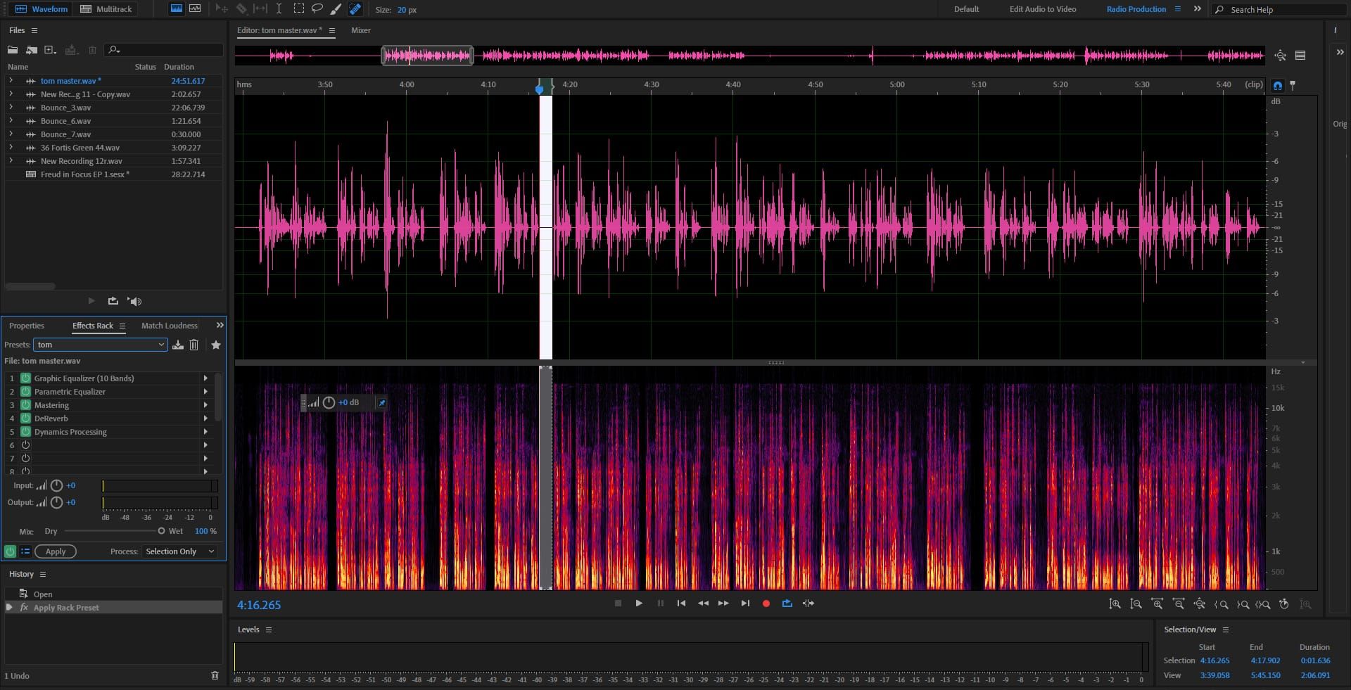The height and width of the screenshot is (690, 1351).
Task: Toggle power for Graphic Equalizer effect
Action: [25, 378]
